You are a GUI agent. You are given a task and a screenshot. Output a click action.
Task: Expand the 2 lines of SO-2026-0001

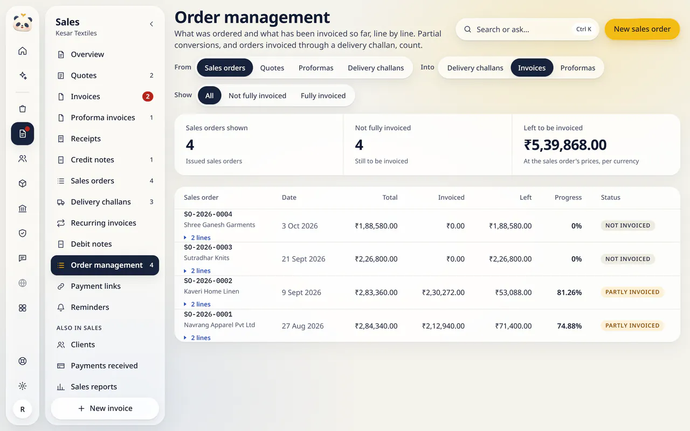point(197,338)
